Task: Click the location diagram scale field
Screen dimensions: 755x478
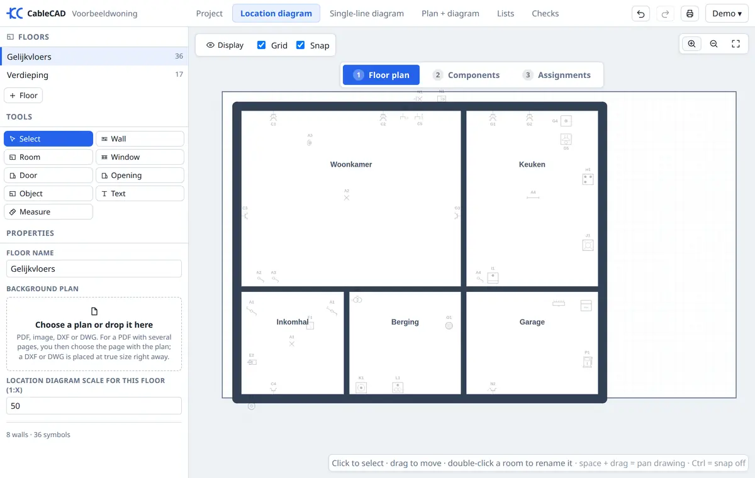Action: coord(94,406)
